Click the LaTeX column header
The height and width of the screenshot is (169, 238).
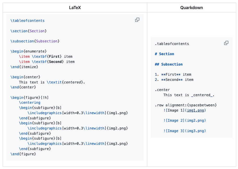click(x=75, y=8)
